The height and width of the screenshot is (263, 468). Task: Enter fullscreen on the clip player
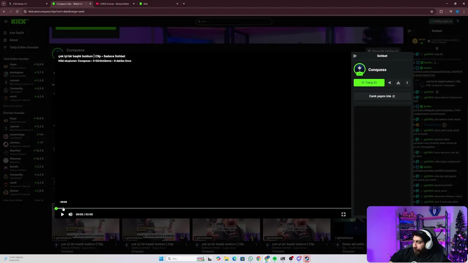point(343,214)
